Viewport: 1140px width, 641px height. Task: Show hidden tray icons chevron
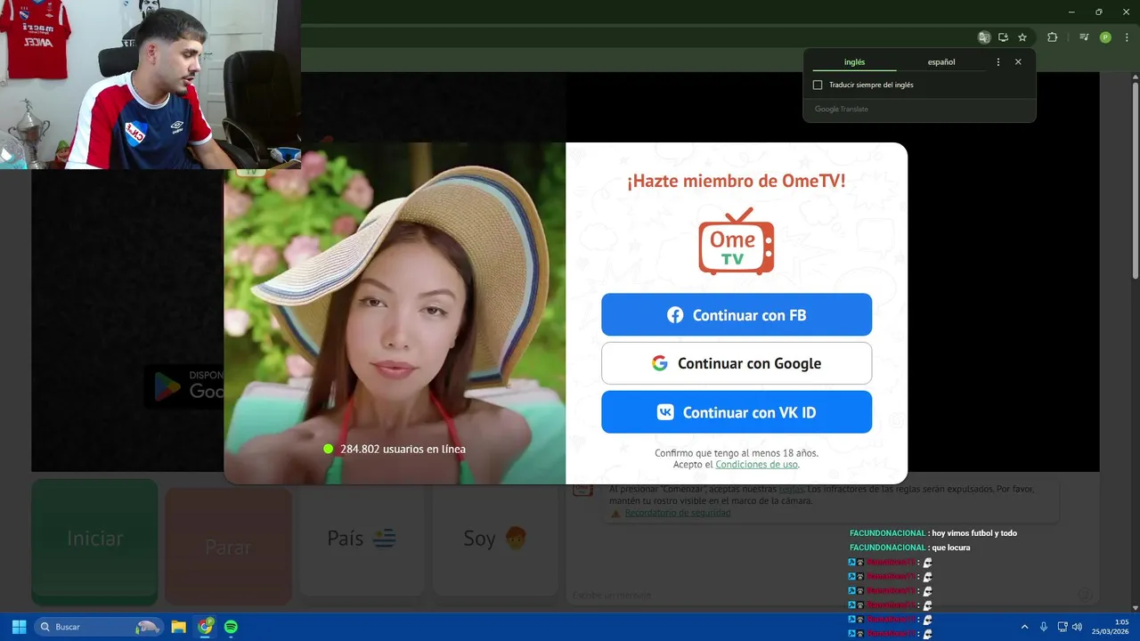(x=1024, y=627)
